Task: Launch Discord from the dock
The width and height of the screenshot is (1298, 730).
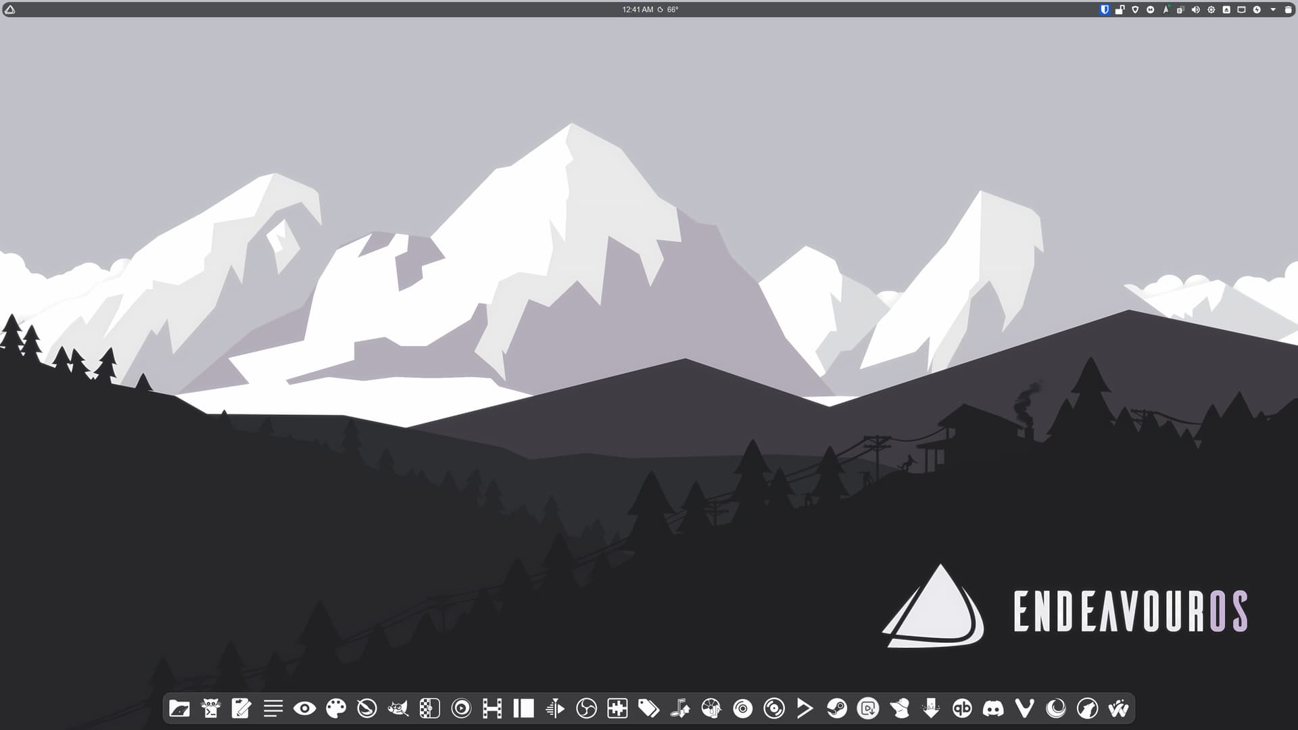Action: [993, 708]
